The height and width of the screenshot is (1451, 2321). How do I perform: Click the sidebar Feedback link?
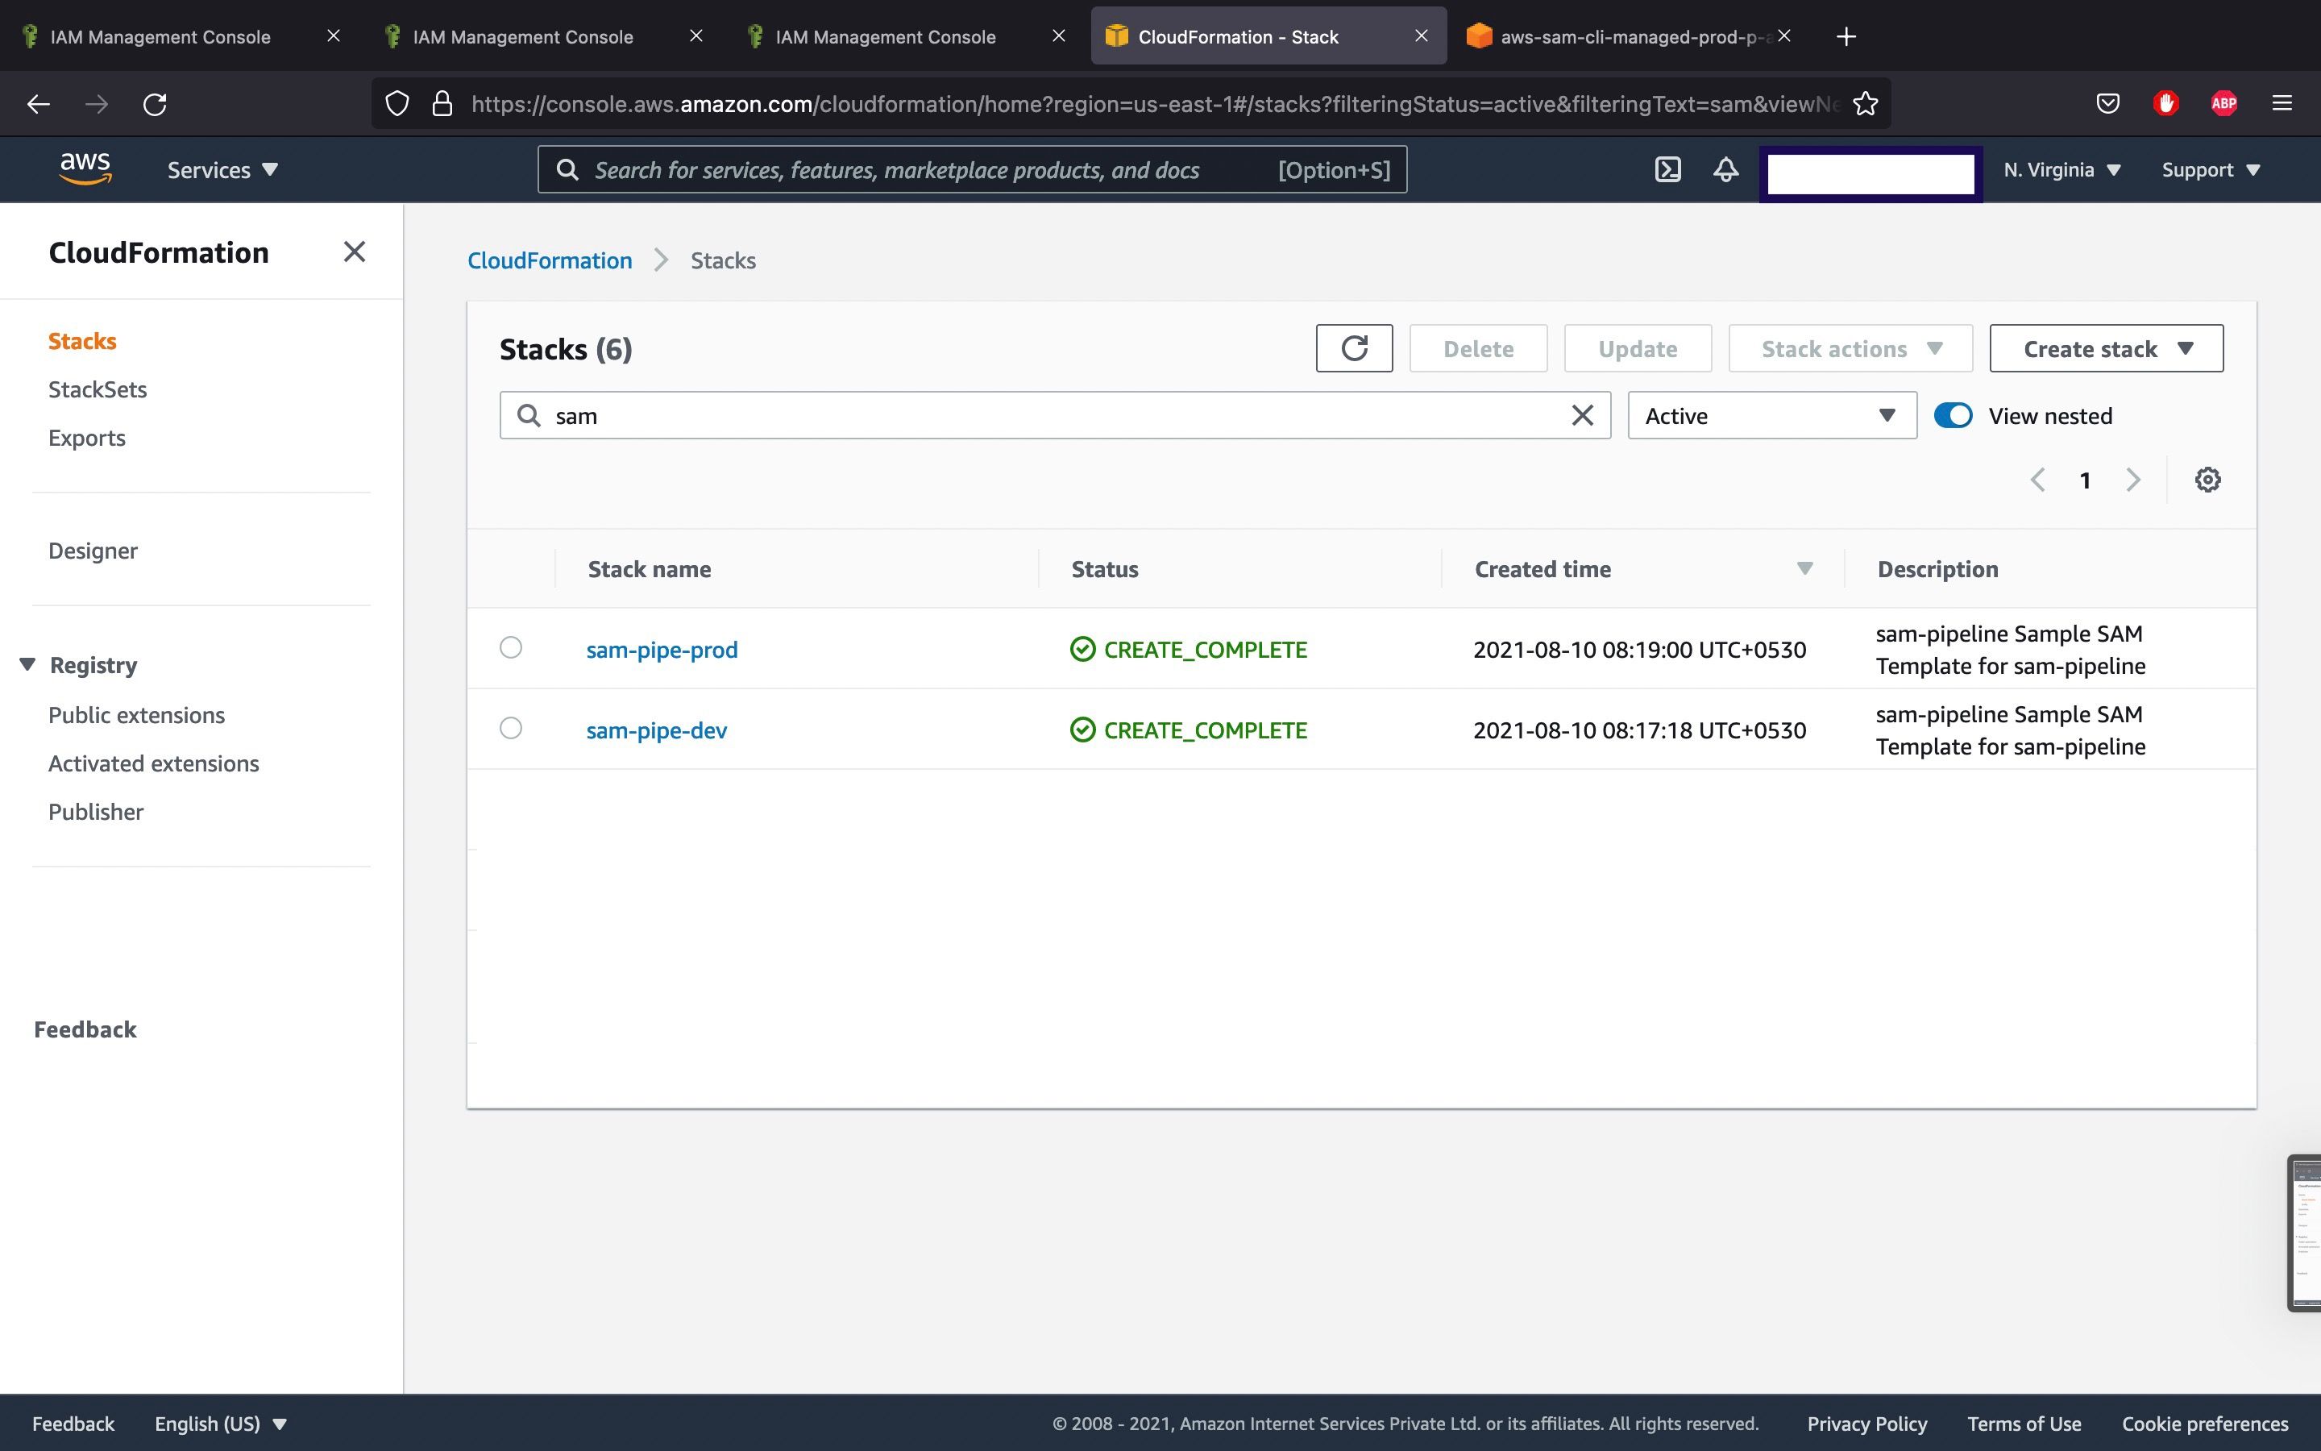point(85,1029)
